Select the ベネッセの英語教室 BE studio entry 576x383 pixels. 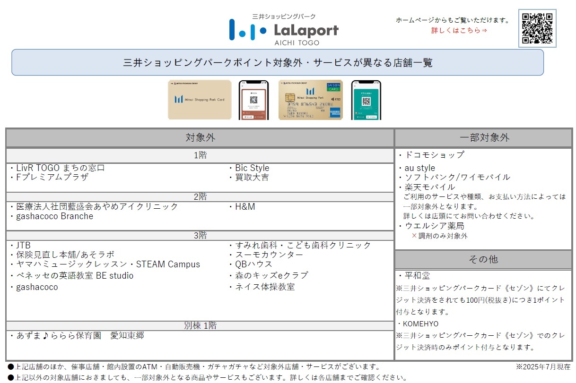(72, 276)
